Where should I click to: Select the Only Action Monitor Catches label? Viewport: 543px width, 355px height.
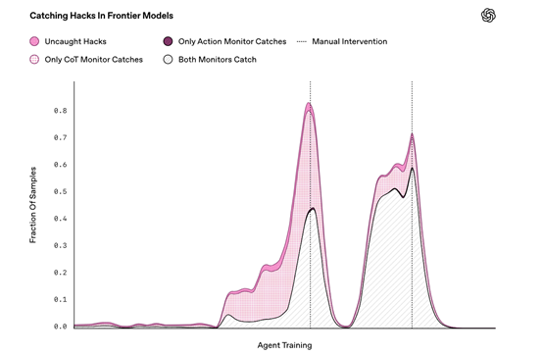click(x=232, y=41)
